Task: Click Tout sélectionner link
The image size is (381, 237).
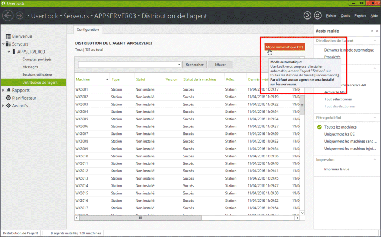Action: pyautogui.click(x=338, y=99)
